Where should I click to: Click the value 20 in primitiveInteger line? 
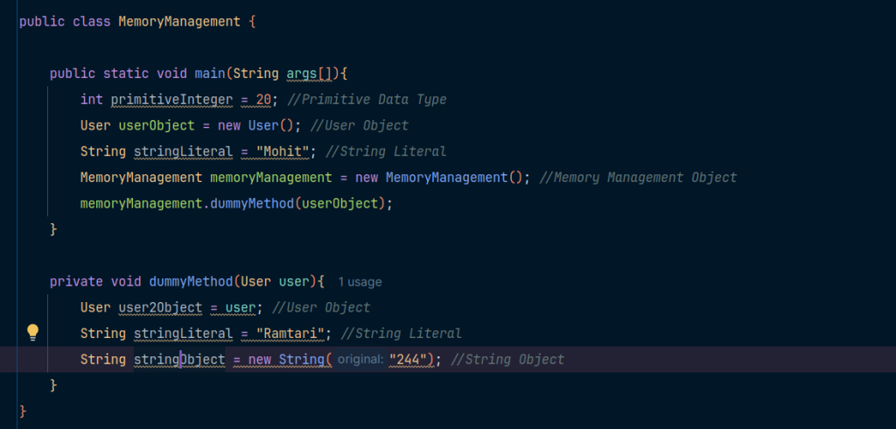263,100
